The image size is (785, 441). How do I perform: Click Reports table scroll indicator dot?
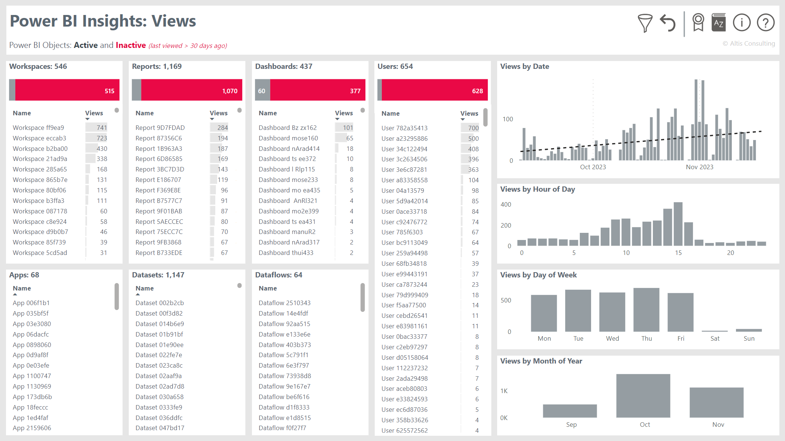(240, 110)
